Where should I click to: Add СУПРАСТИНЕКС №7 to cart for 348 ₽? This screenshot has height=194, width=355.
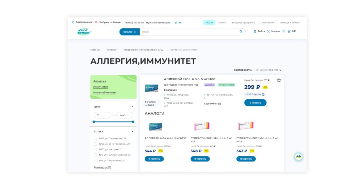pos(200,159)
